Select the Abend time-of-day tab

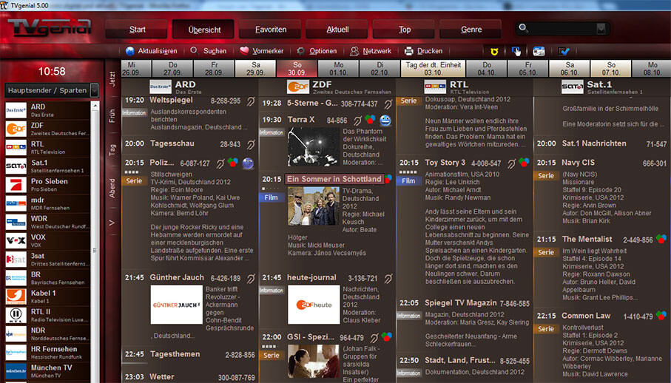click(112, 188)
